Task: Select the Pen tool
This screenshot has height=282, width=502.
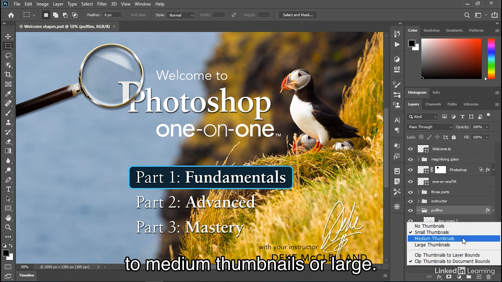Action: [x=8, y=180]
